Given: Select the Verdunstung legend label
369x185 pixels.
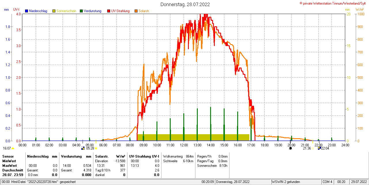Looking at the screenshot, I should (x=93, y=11).
